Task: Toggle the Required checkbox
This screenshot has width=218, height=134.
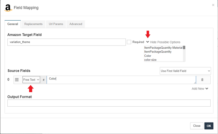Action: (129, 42)
